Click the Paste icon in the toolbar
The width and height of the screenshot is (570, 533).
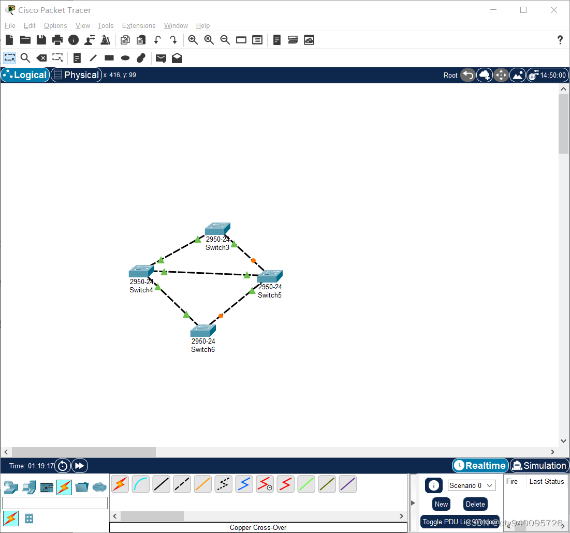point(141,40)
